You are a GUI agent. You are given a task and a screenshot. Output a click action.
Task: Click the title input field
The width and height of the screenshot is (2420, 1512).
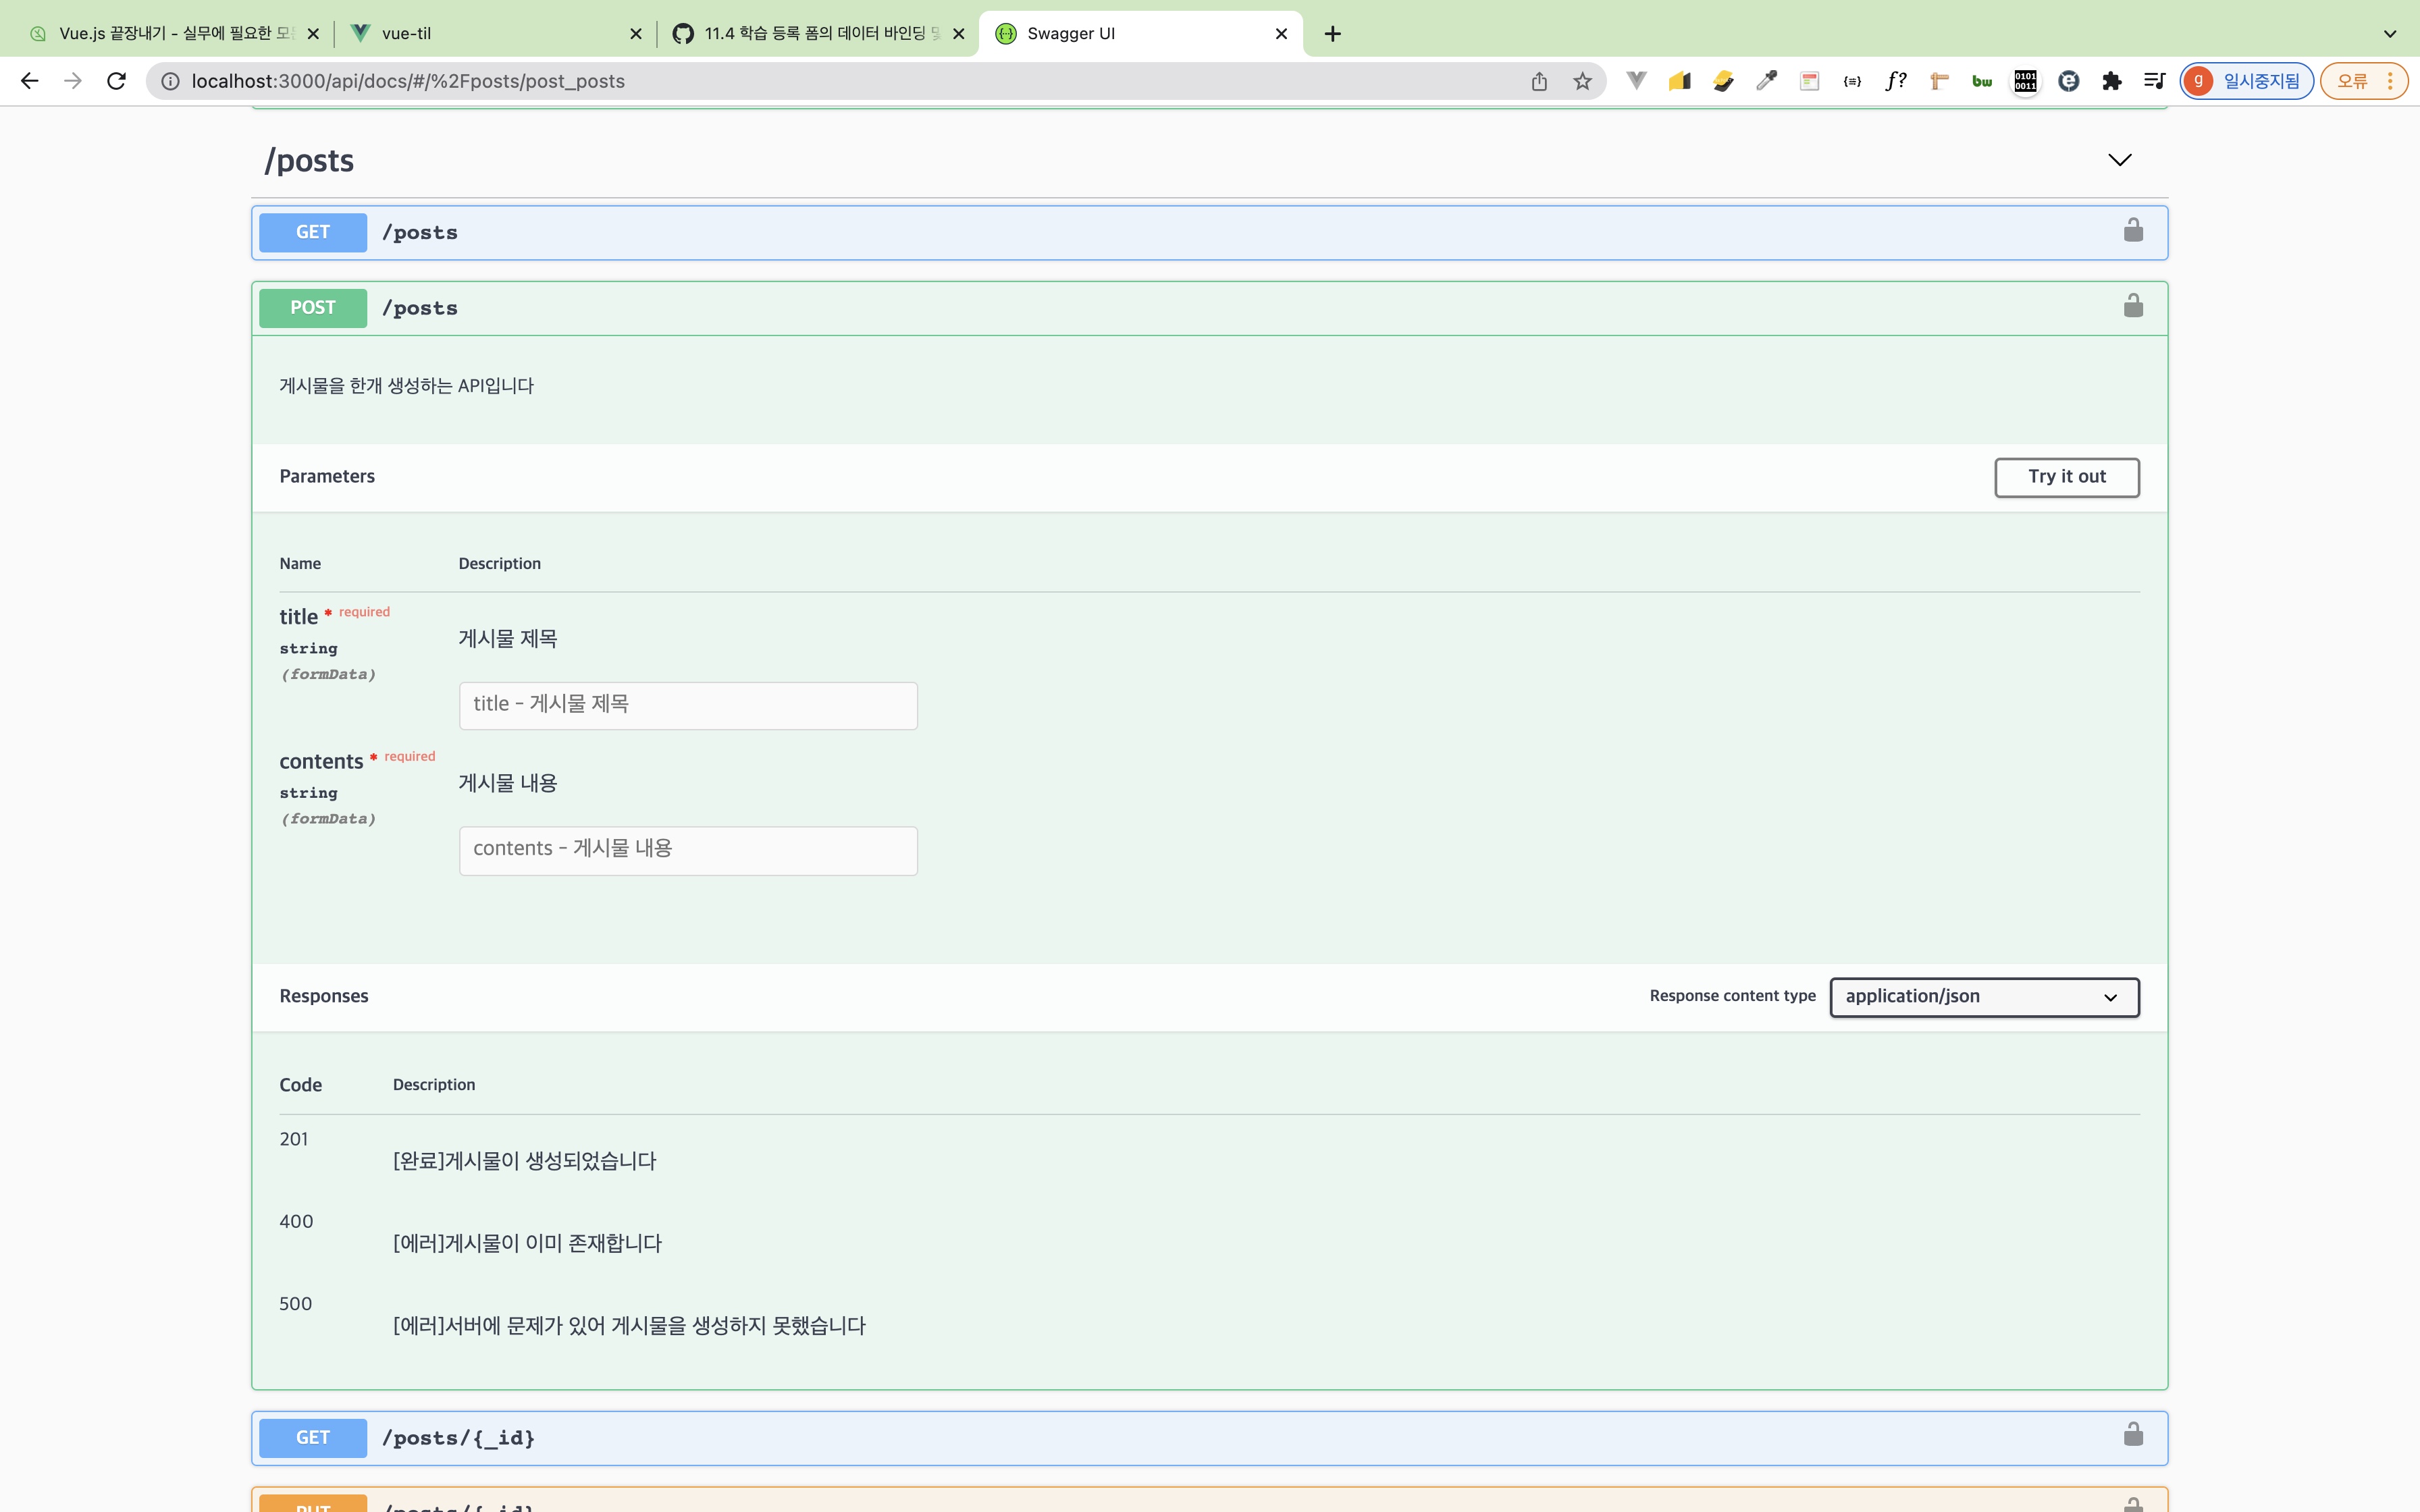click(688, 705)
